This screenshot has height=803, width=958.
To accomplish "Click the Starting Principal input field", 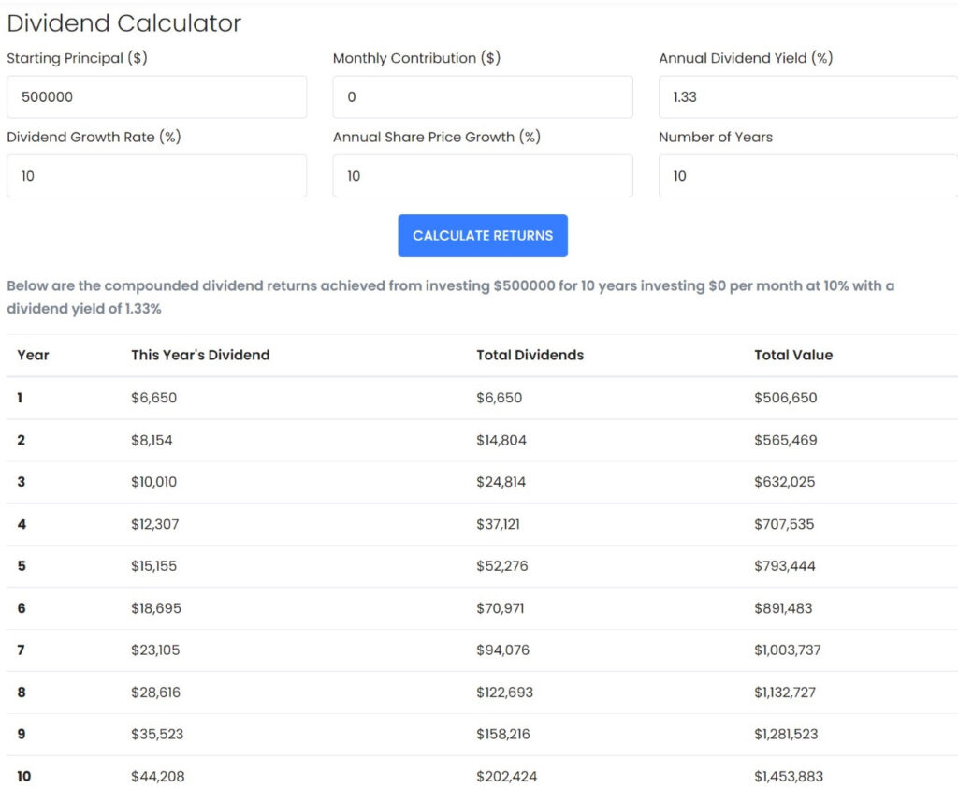I will point(156,97).
